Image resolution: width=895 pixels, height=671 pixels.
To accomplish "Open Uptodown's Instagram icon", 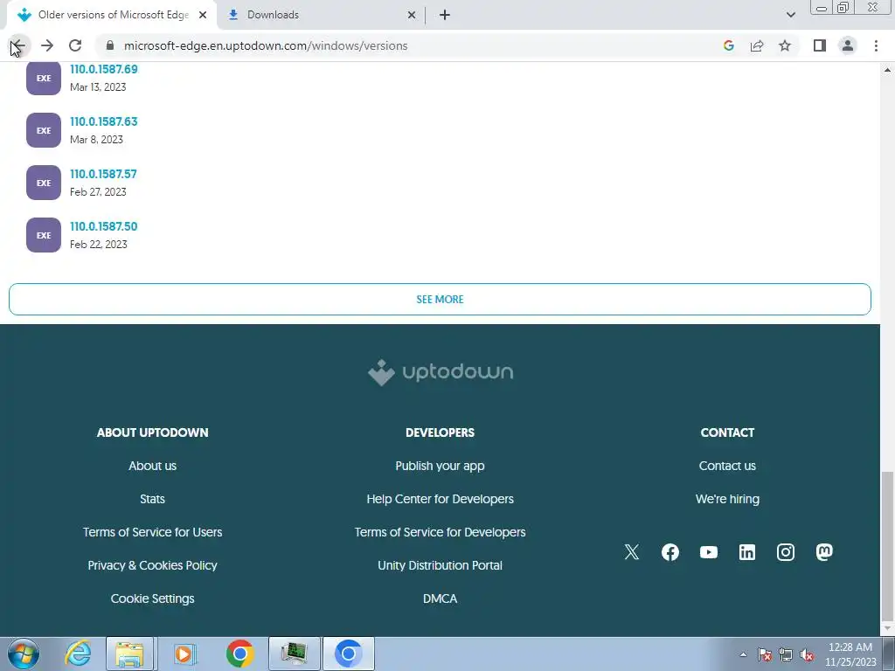I will pos(786,552).
